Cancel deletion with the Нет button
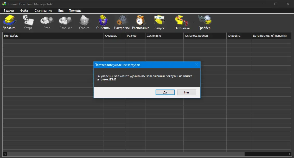The width and height of the screenshot is (294, 158). coord(187,92)
